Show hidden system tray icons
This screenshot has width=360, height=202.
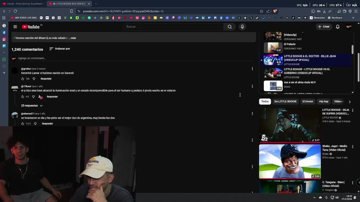coord(314,198)
